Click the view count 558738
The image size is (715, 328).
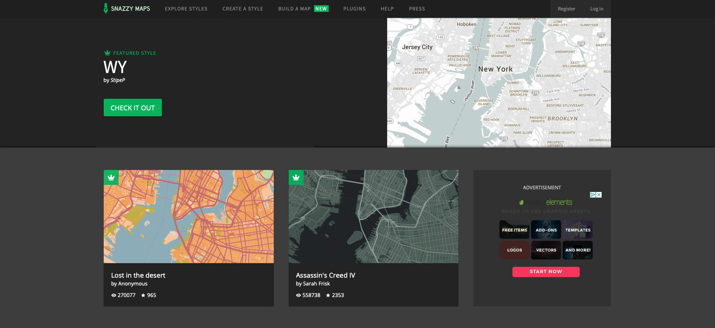tap(311, 295)
